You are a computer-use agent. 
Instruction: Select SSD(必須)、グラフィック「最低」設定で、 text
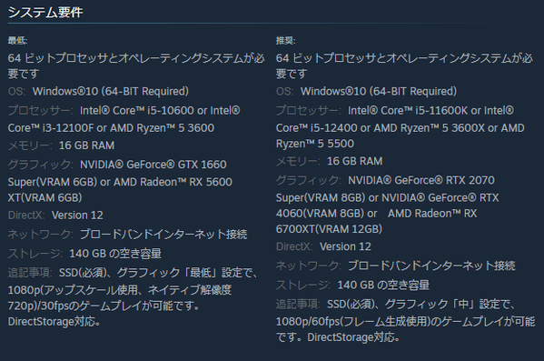[x=159, y=273]
